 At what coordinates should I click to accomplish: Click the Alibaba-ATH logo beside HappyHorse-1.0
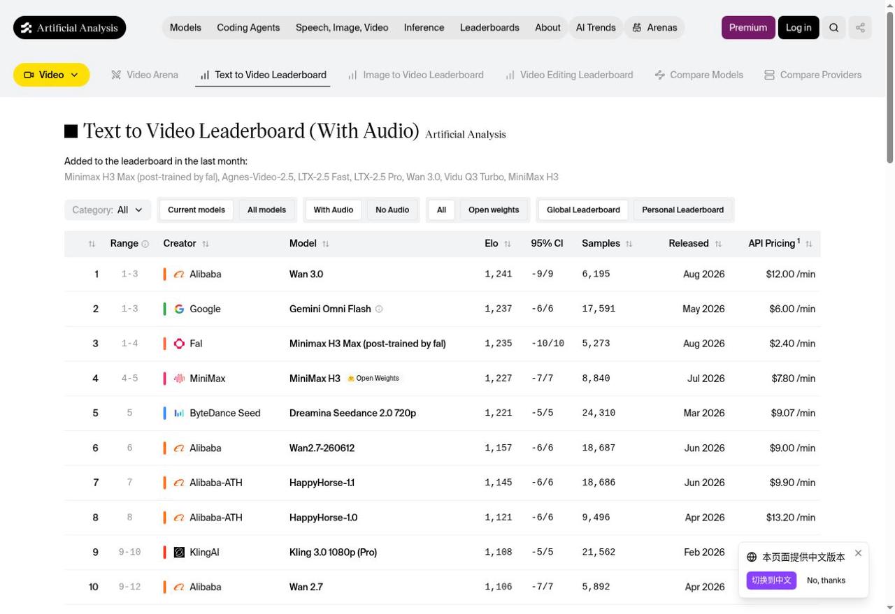point(179,518)
